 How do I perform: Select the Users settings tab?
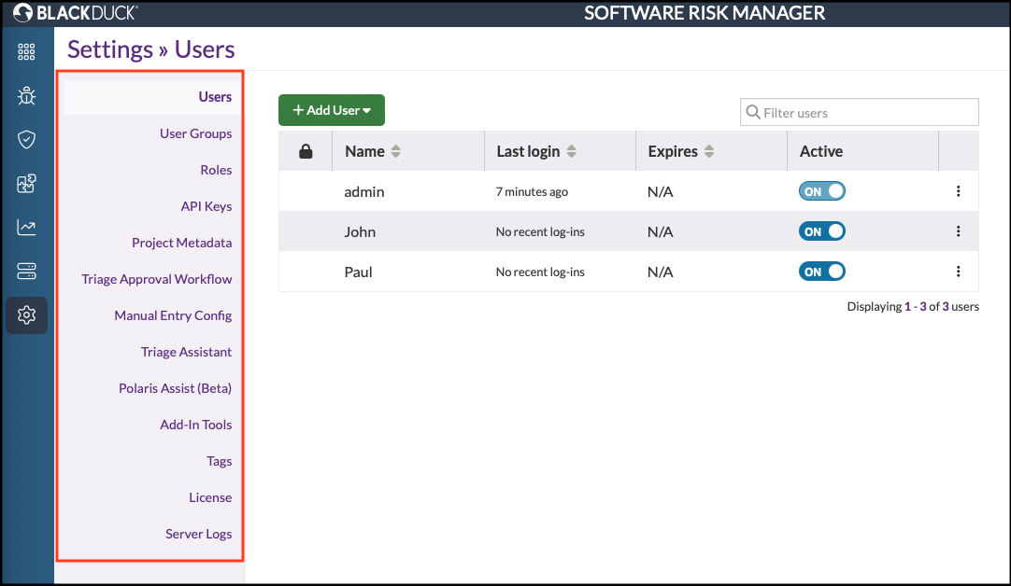pos(215,97)
